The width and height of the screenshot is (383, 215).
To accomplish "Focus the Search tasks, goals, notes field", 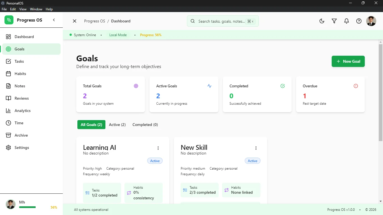I will (223, 21).
